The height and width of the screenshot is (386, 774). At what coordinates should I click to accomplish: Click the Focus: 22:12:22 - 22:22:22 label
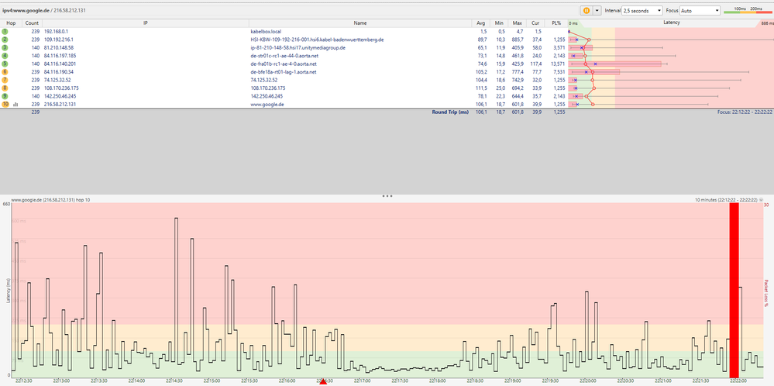coord(745,112)
